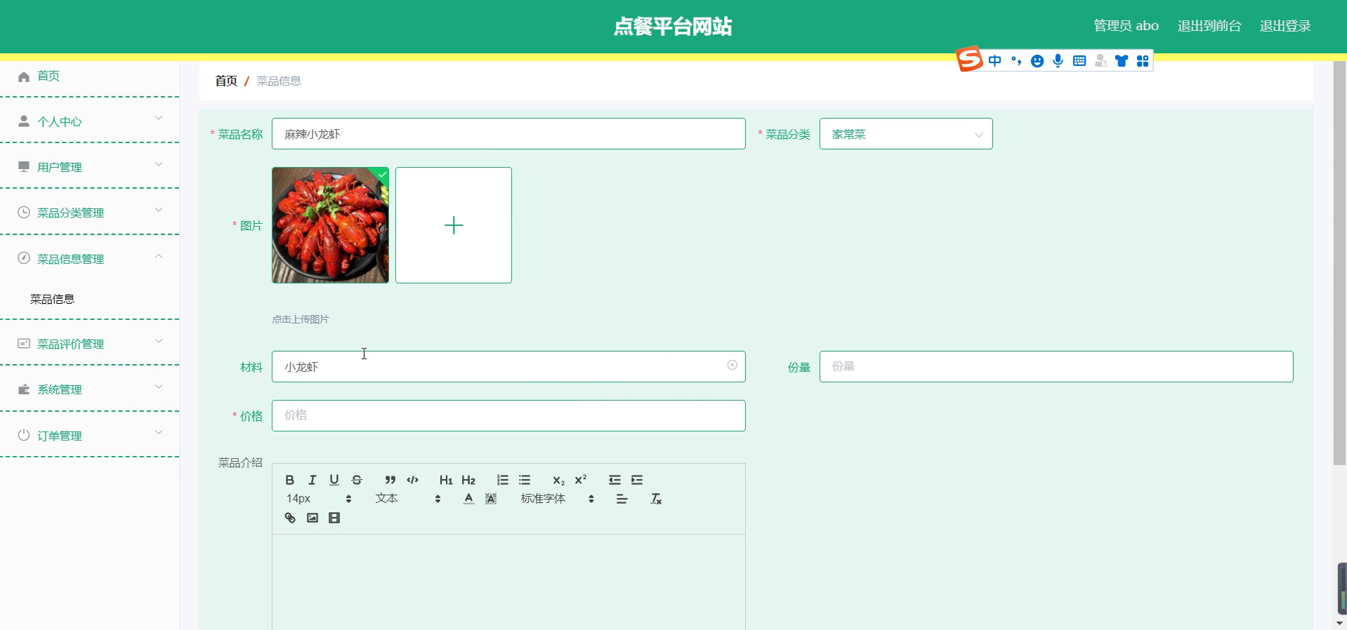Click the 管理员 abo account label

(1126, 26)
